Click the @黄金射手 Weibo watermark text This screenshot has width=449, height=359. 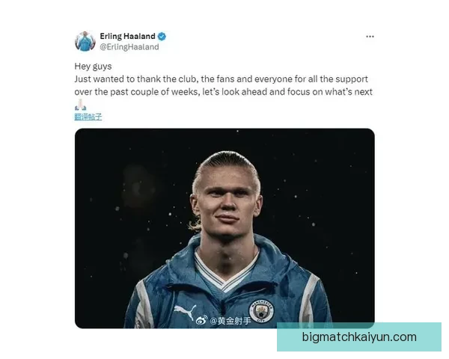[230, 321]
